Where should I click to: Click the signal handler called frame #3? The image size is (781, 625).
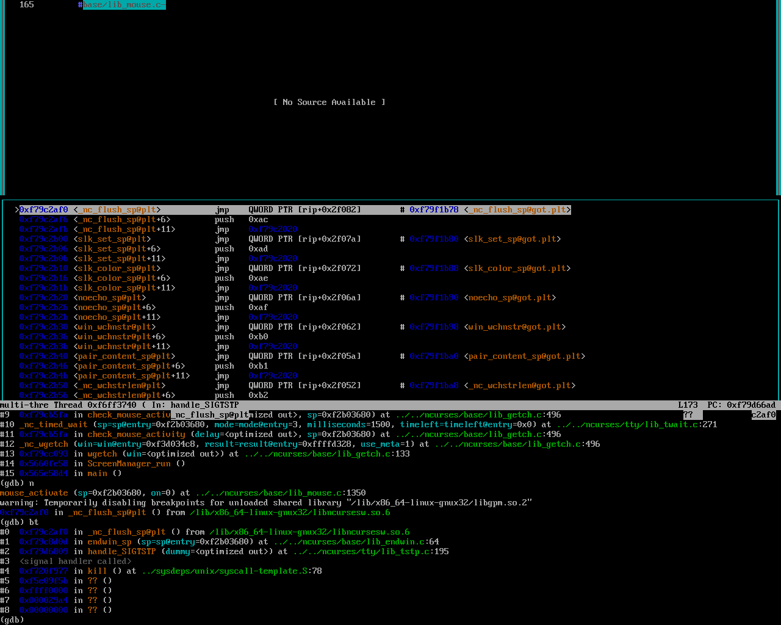[75, 562]
